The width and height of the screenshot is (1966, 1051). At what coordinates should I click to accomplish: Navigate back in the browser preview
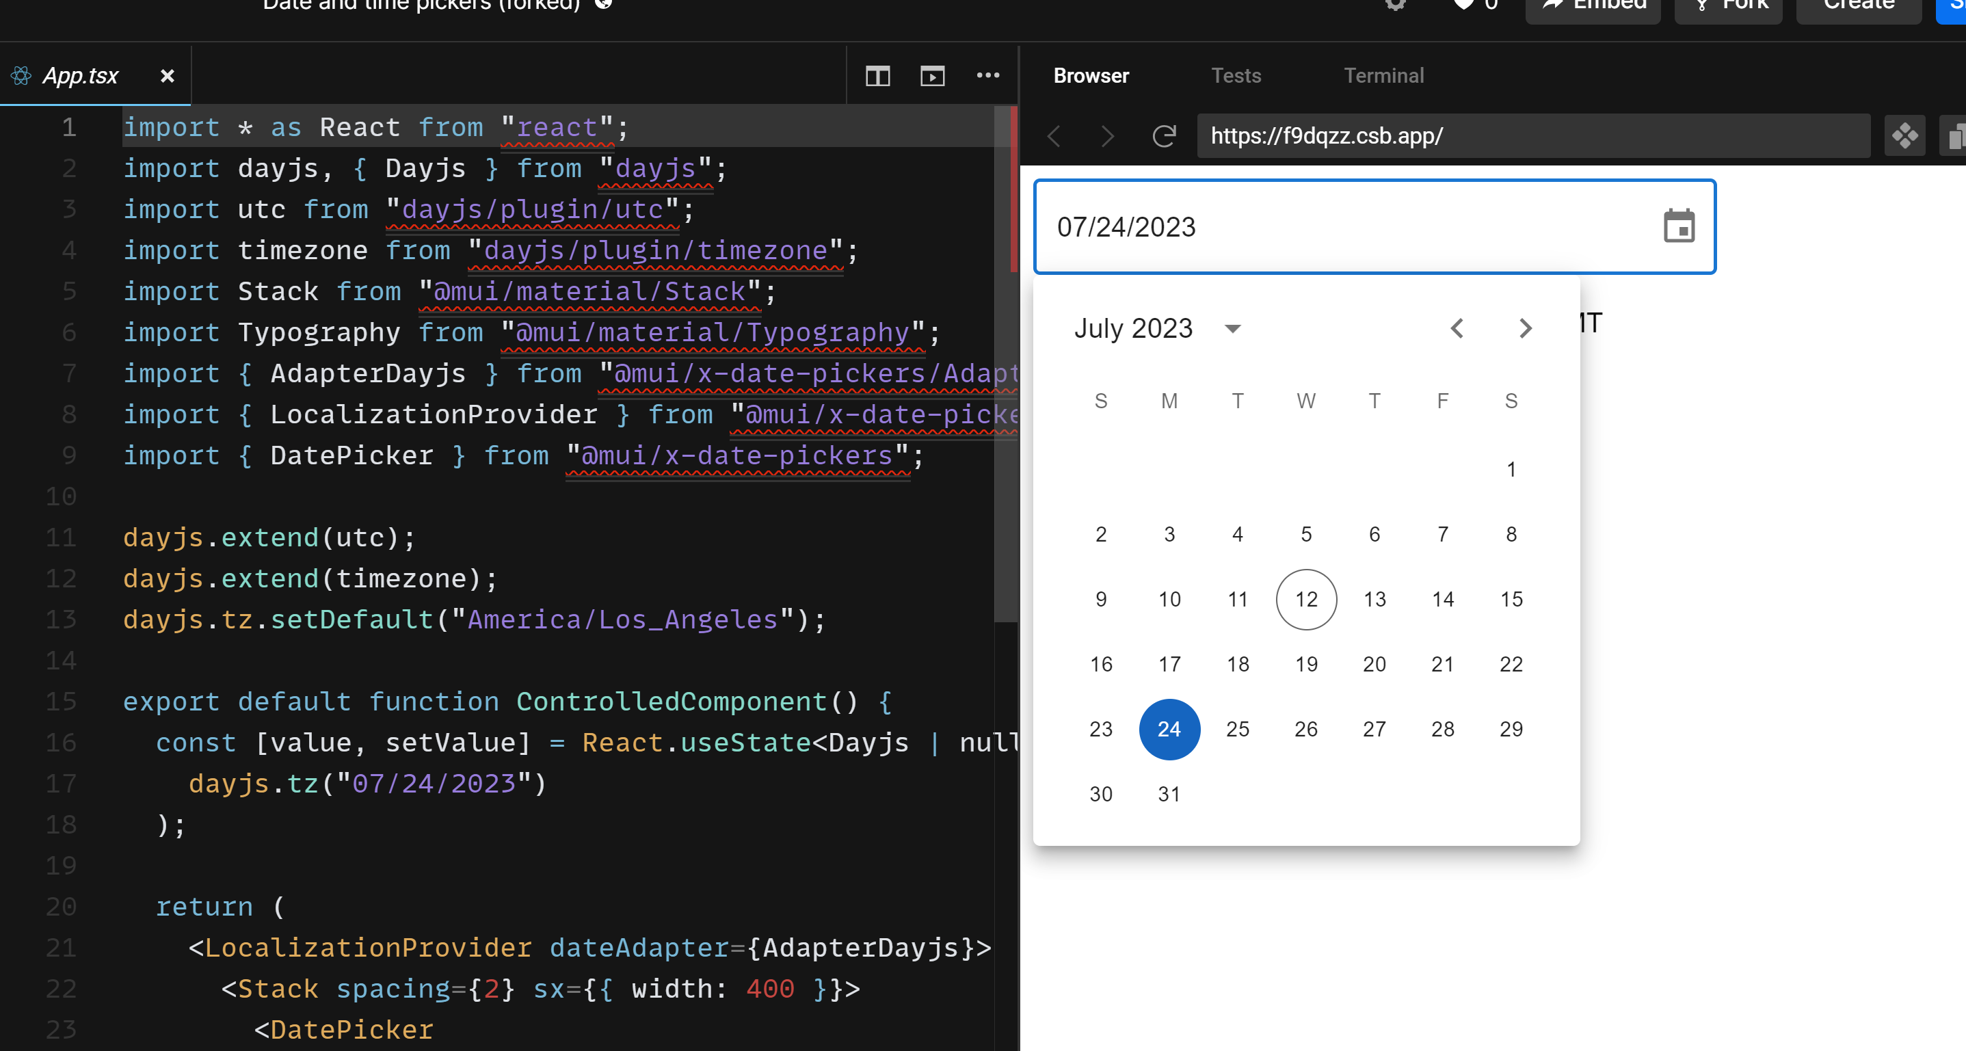click(1054, 137)
